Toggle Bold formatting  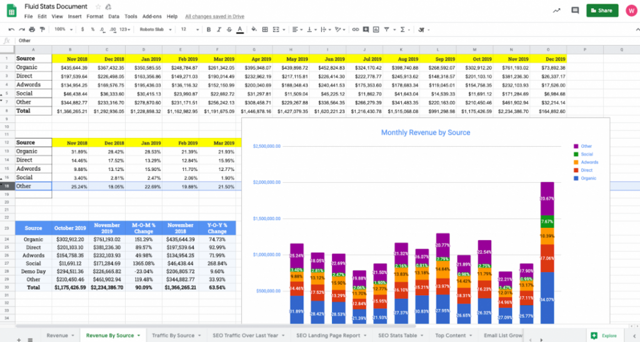click(x=208, y=29)
